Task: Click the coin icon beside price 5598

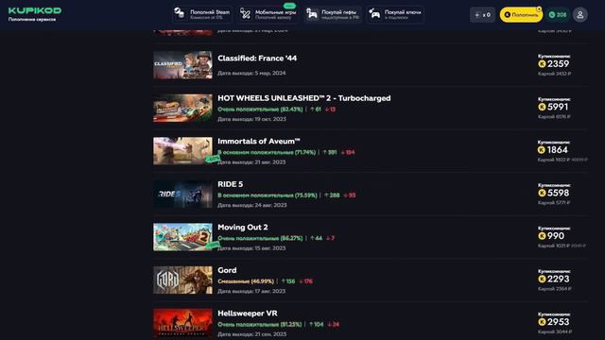Action: click(542, 193)
